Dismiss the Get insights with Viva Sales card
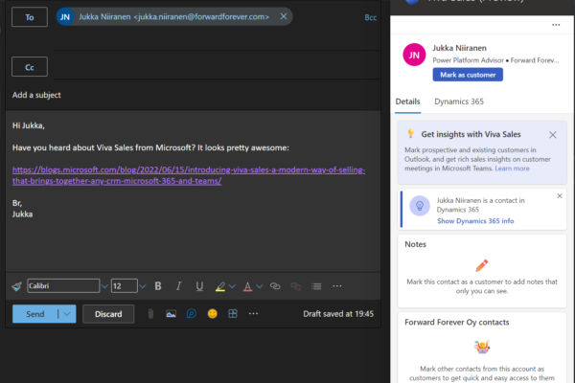This screenshot has width=575, height=383. point(553,135)
